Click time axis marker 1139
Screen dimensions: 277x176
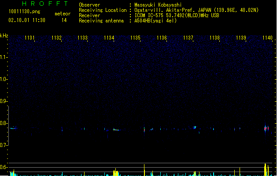[241, 38]
